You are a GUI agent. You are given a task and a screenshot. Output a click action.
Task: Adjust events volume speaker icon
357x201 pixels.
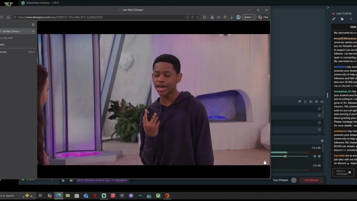click(322, 102)
